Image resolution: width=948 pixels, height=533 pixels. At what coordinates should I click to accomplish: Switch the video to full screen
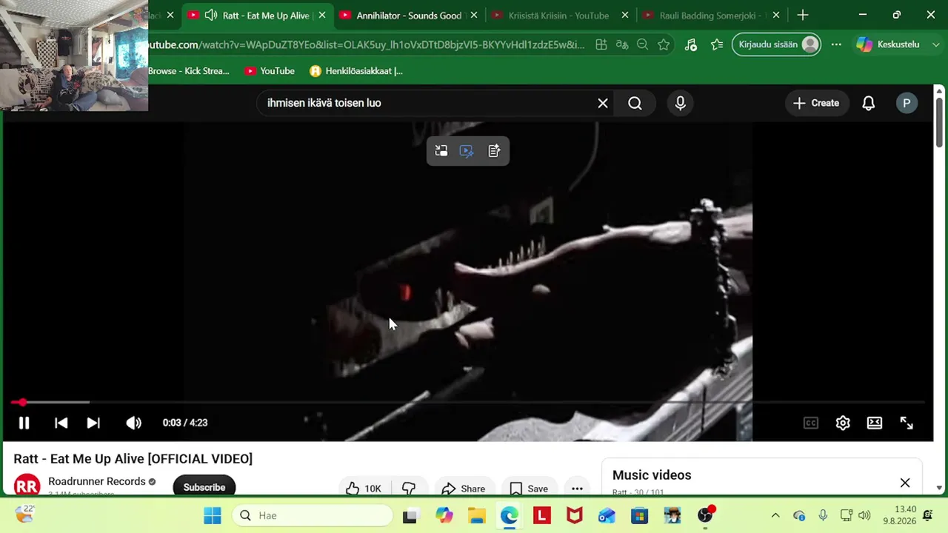[x=907, y=423]
